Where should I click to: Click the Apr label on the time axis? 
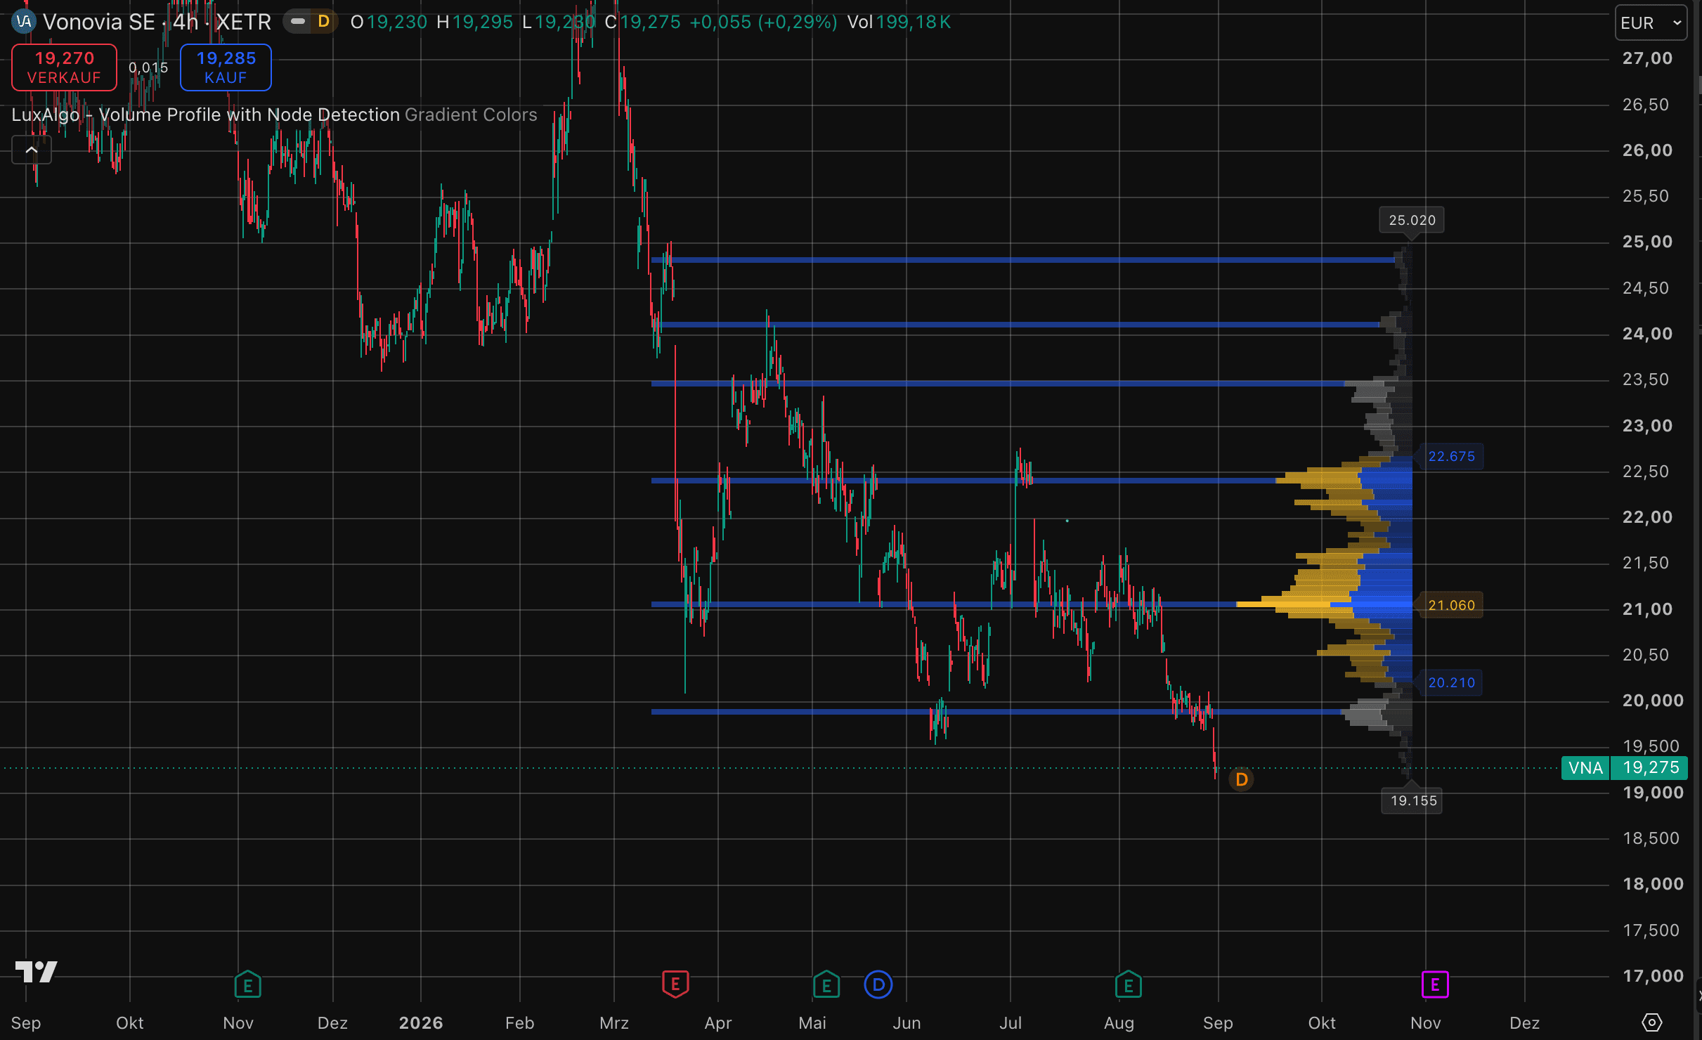coord(718,1022)
